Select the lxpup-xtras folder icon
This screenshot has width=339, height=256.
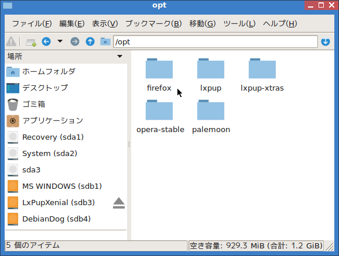click(x=262, y=68)
